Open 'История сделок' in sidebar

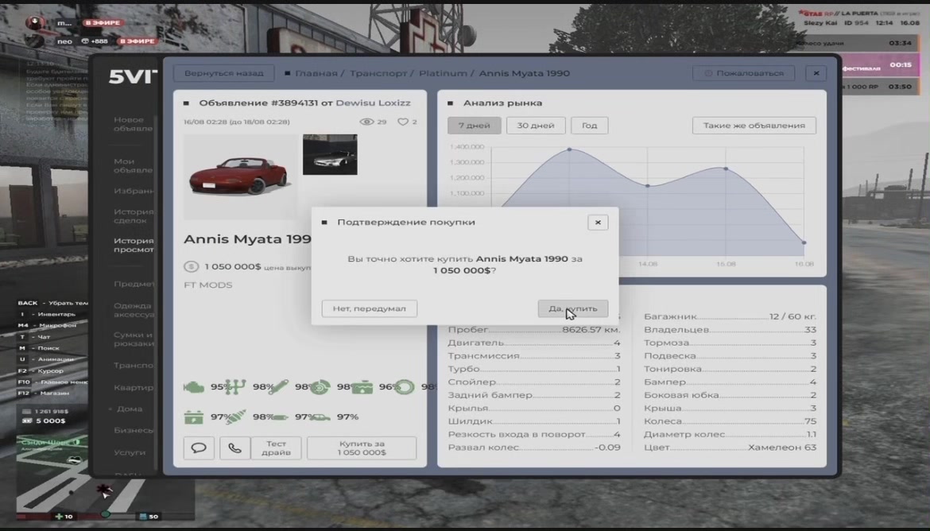(134, 216)
